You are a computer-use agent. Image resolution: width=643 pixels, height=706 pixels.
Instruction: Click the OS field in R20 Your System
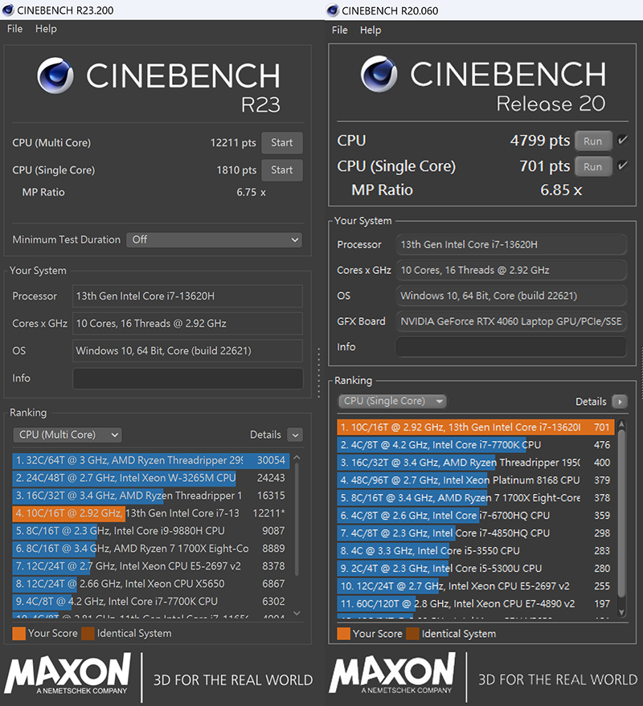pyautogui.click(x=511, y=296)
